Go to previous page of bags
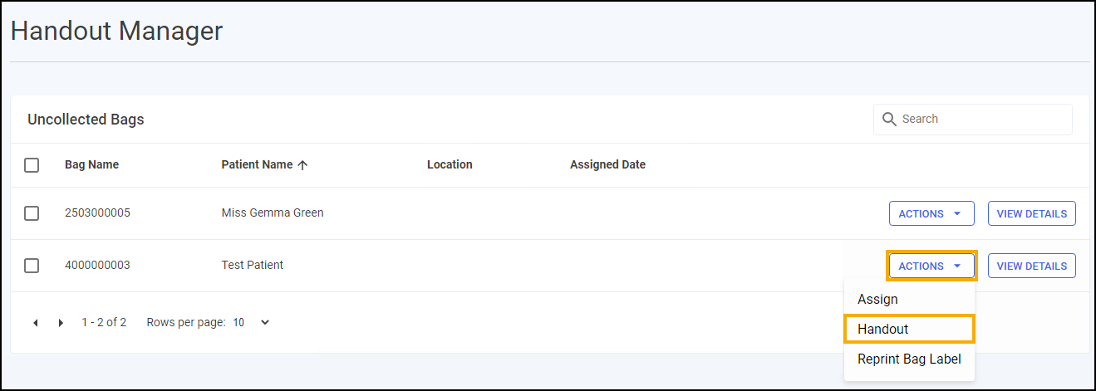This screenshot has height=391, width=1096. [x=35, y=323]
